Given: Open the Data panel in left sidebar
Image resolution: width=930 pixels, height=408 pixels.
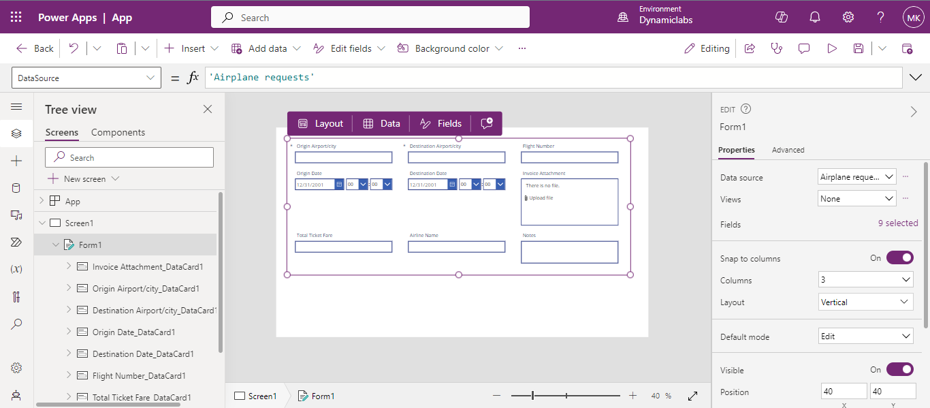Looking at the screenshot, I should pyautogui.click(x=16, y=188).
